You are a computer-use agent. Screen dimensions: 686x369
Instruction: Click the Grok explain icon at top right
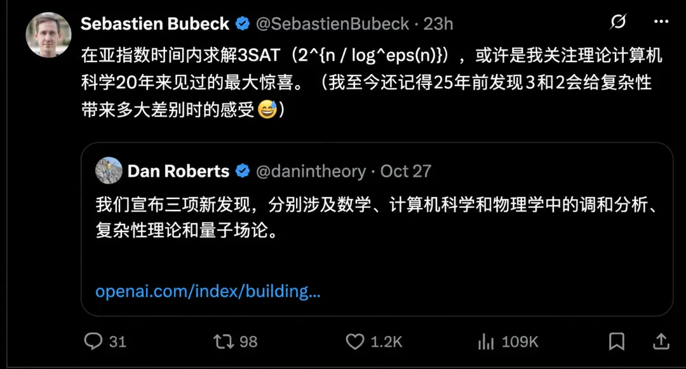tap(618, 22)
